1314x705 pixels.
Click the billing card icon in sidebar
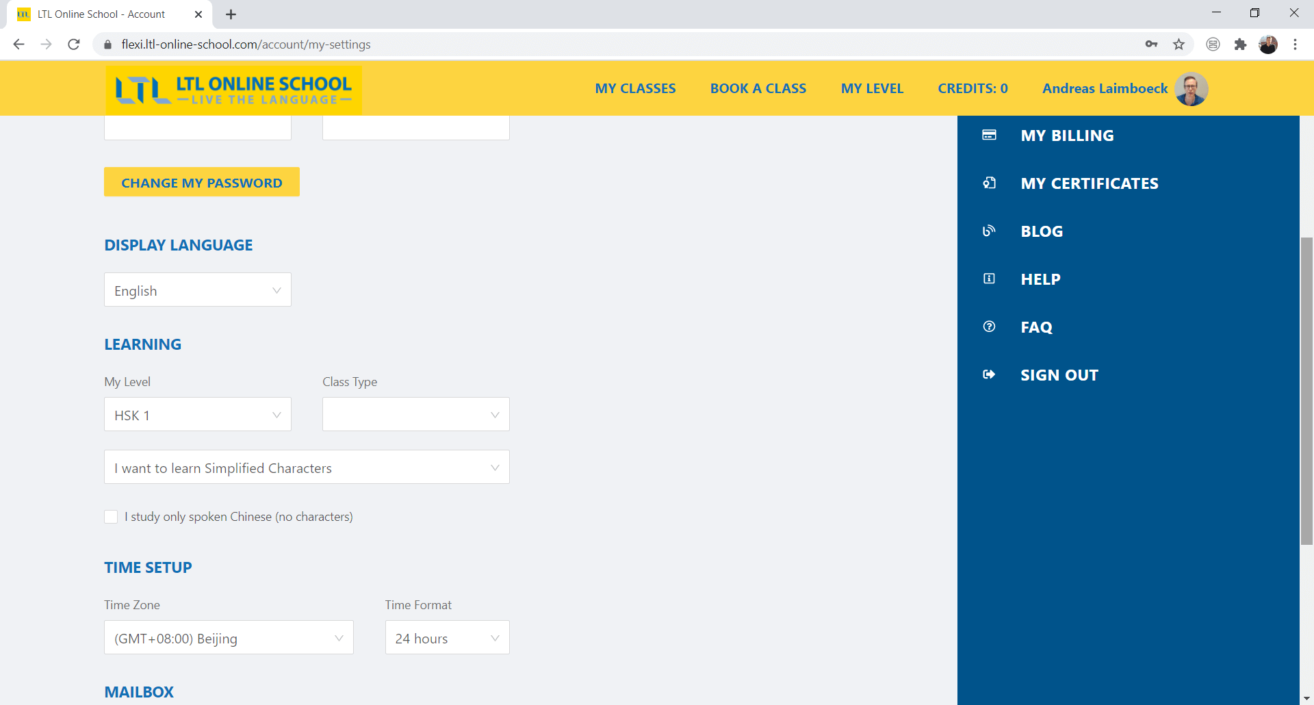[989, 135]
